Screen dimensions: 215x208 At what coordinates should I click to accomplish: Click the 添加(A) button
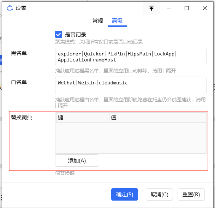(77, 161)
